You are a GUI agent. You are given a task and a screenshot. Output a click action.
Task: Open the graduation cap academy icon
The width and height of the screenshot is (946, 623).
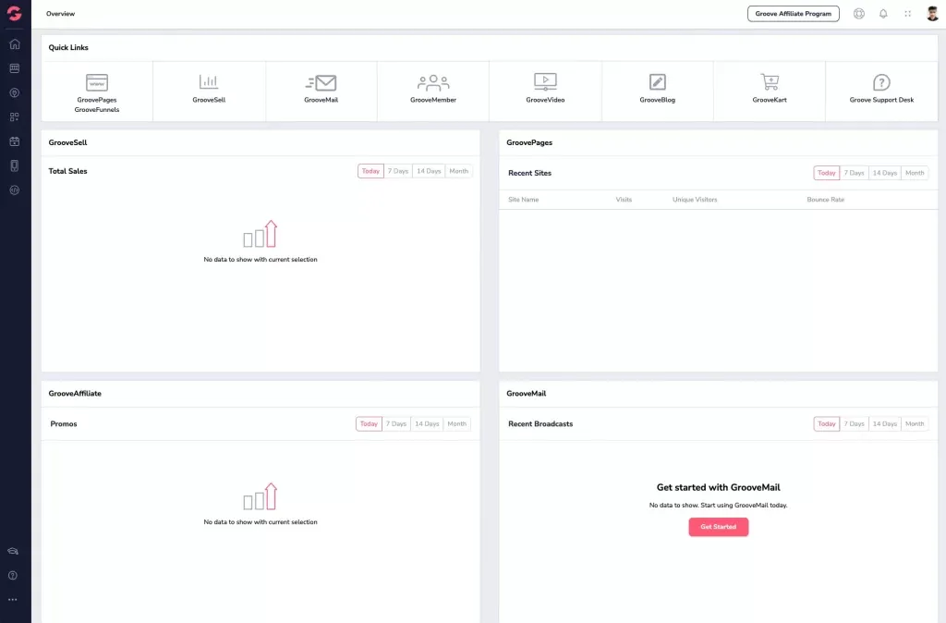pos(13,551)
